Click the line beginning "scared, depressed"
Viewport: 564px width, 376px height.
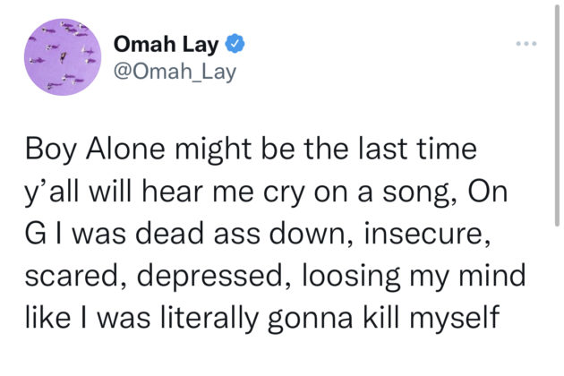[x=275, y=277]
